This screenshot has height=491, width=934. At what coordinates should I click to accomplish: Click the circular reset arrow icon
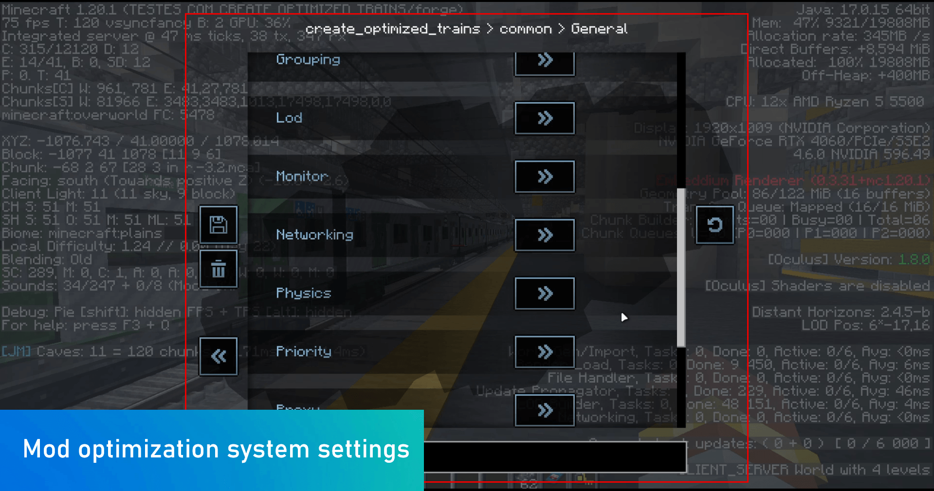(714, 225)
